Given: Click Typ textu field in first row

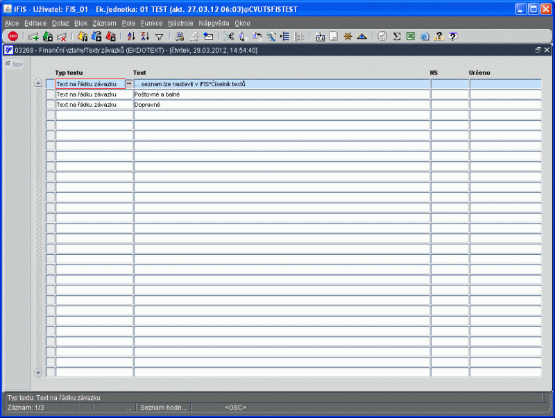Looking at the screenshot, I should (x=91, y=84).
